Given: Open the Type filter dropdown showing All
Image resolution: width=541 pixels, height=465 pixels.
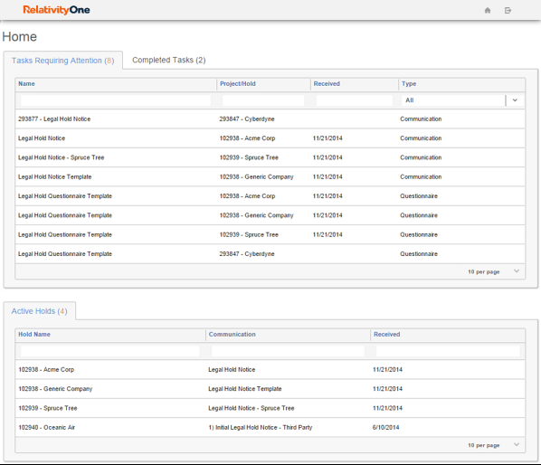Looking at the screenshot, I should (x=462, y=100).
